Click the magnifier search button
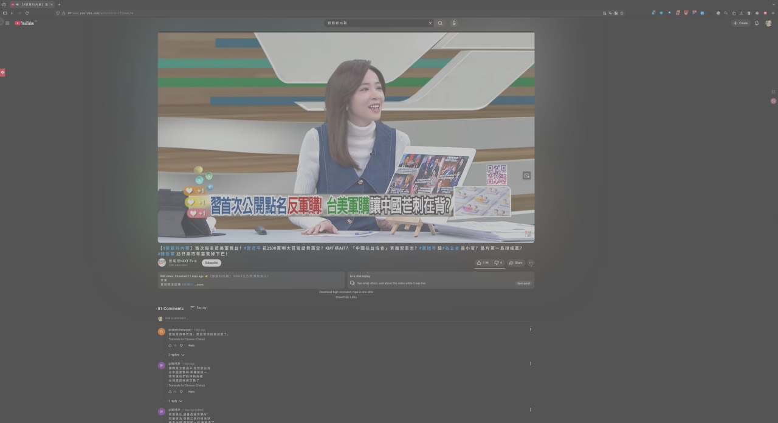This screenshot has height=423, width=778. tap(440, 23)
